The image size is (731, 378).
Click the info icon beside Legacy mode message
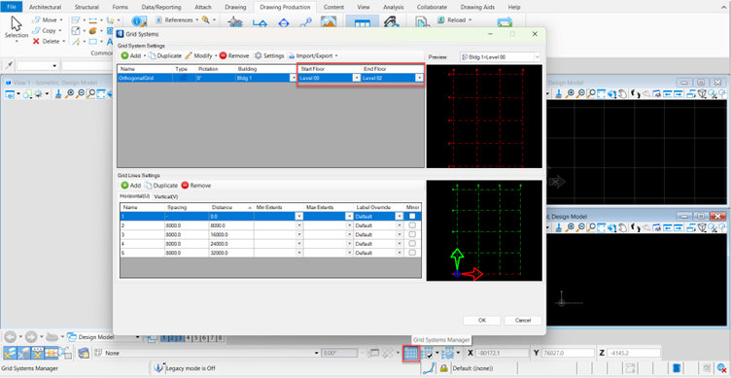158,367
